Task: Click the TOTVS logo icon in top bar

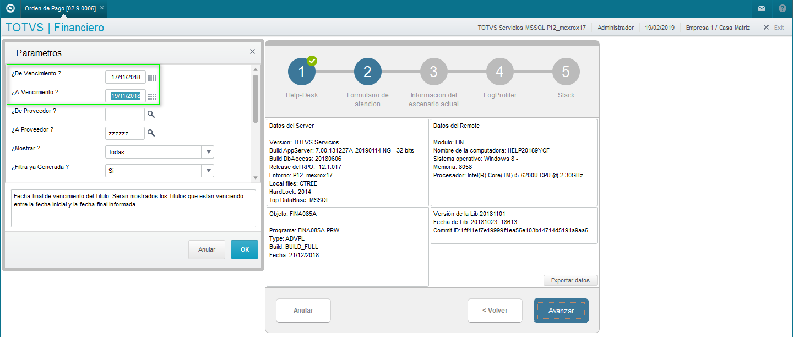Action: click(x=10, y=8)
